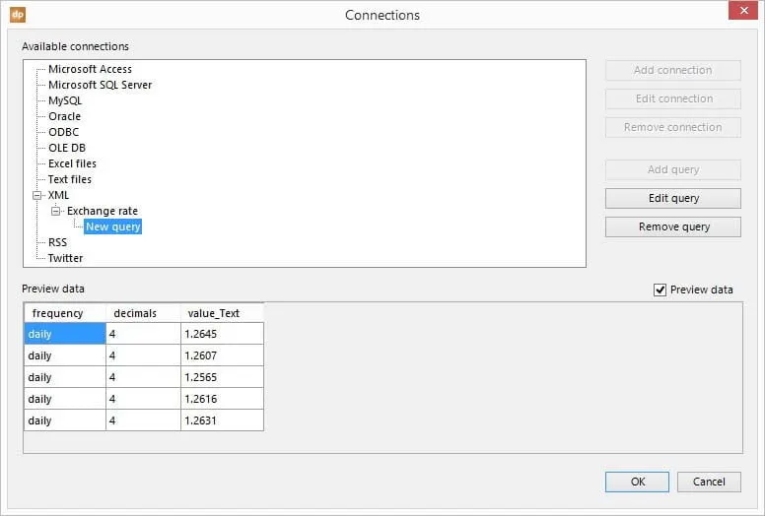The height and width of the screenshot is (516, 765).
Task: Select the cell with value 1.2645
Action: coord(221,334)
